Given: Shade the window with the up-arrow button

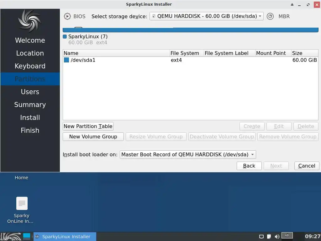Looking at the screenshot, I should click(x=292, y=4).
